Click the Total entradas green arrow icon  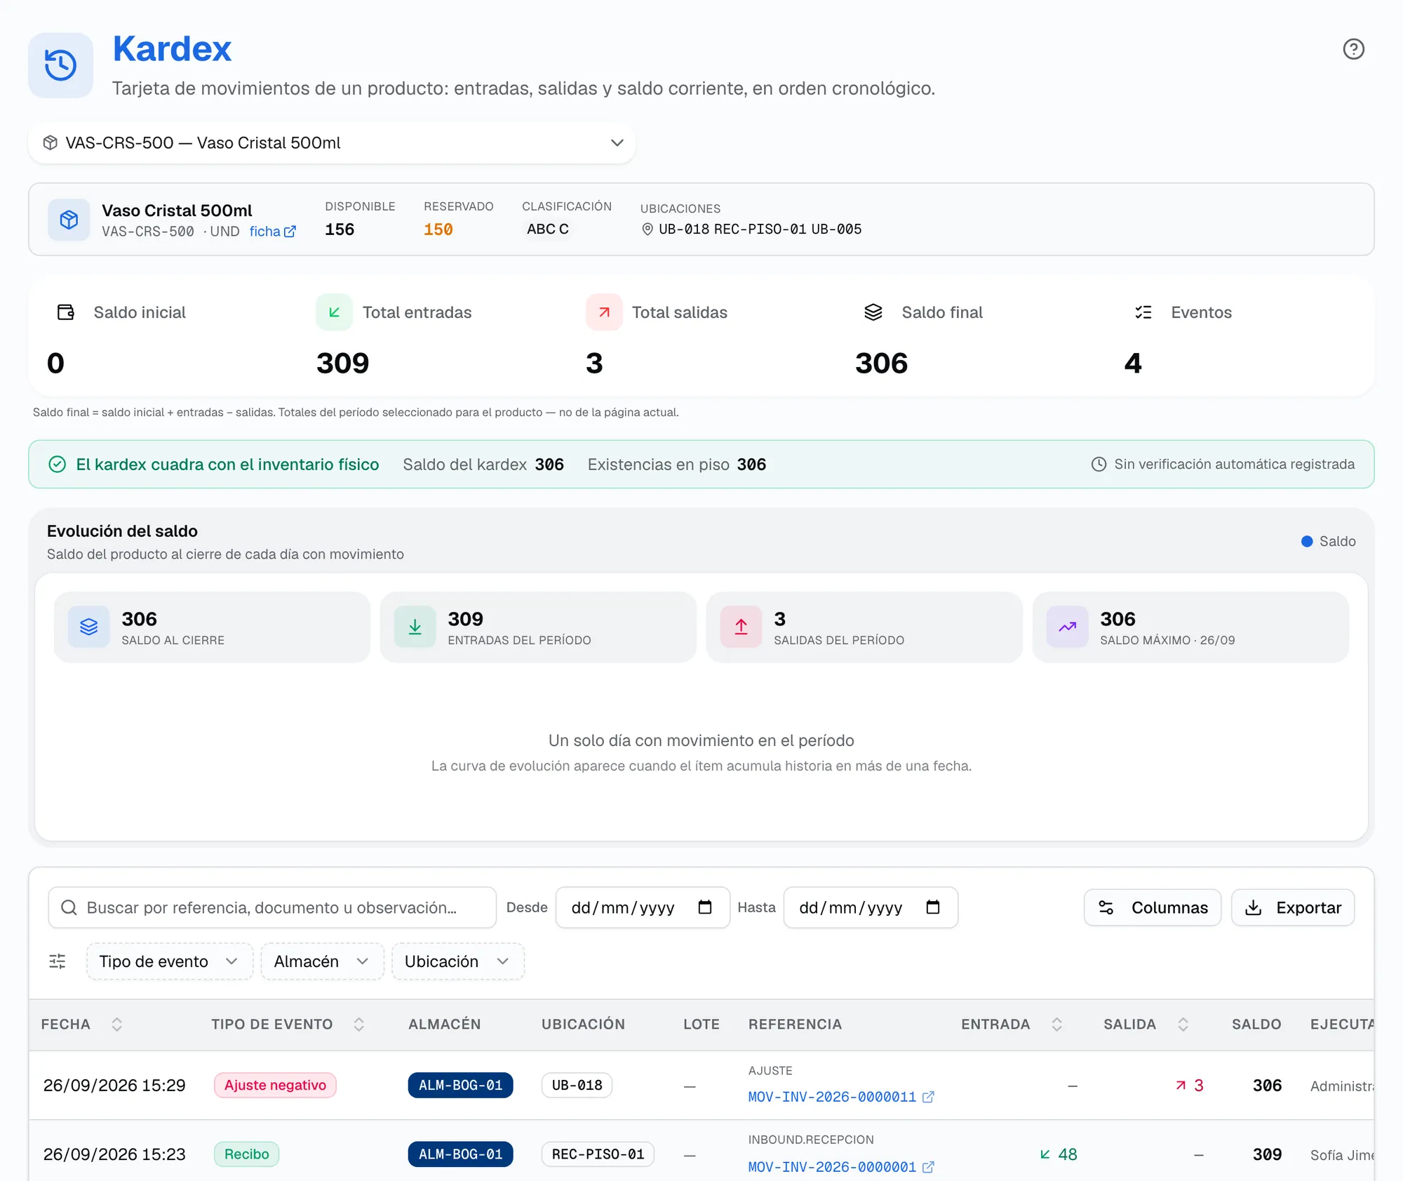(x=335, y=312)
